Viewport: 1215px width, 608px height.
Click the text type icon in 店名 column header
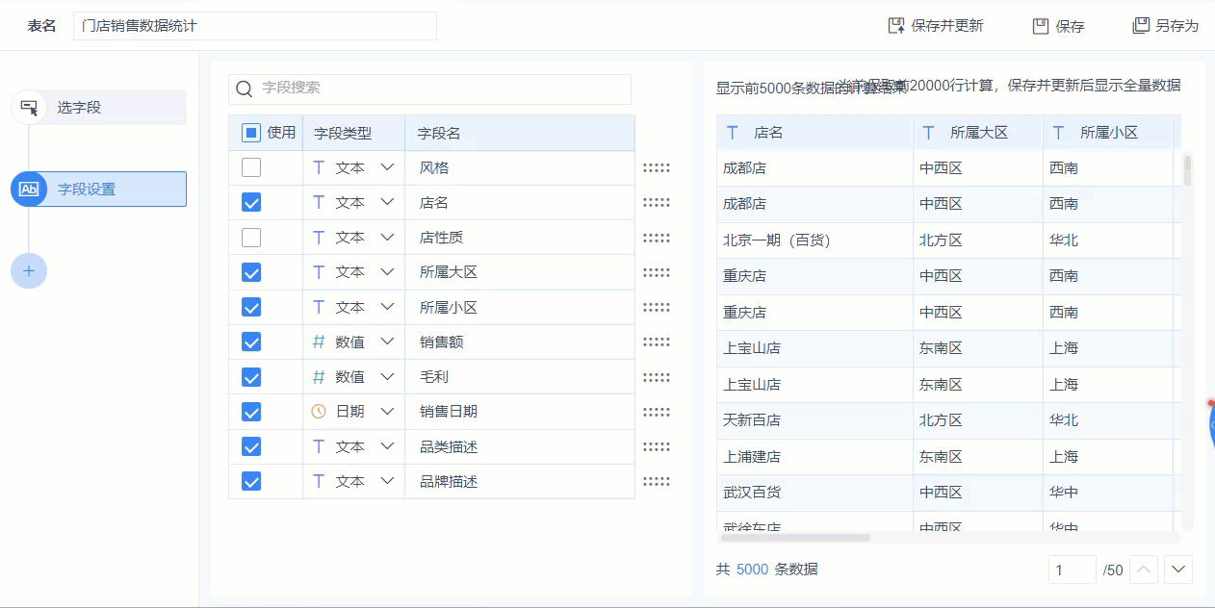(x=733, y=133)
